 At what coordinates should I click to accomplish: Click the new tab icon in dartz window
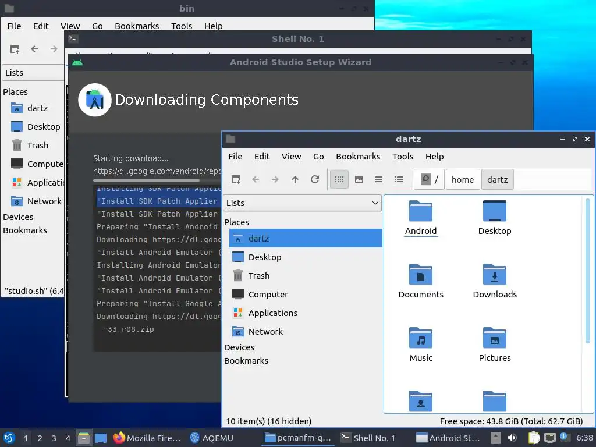coord(236,179)
